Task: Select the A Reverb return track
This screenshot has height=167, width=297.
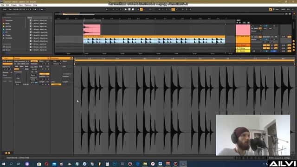Action: tap(243, 45)
